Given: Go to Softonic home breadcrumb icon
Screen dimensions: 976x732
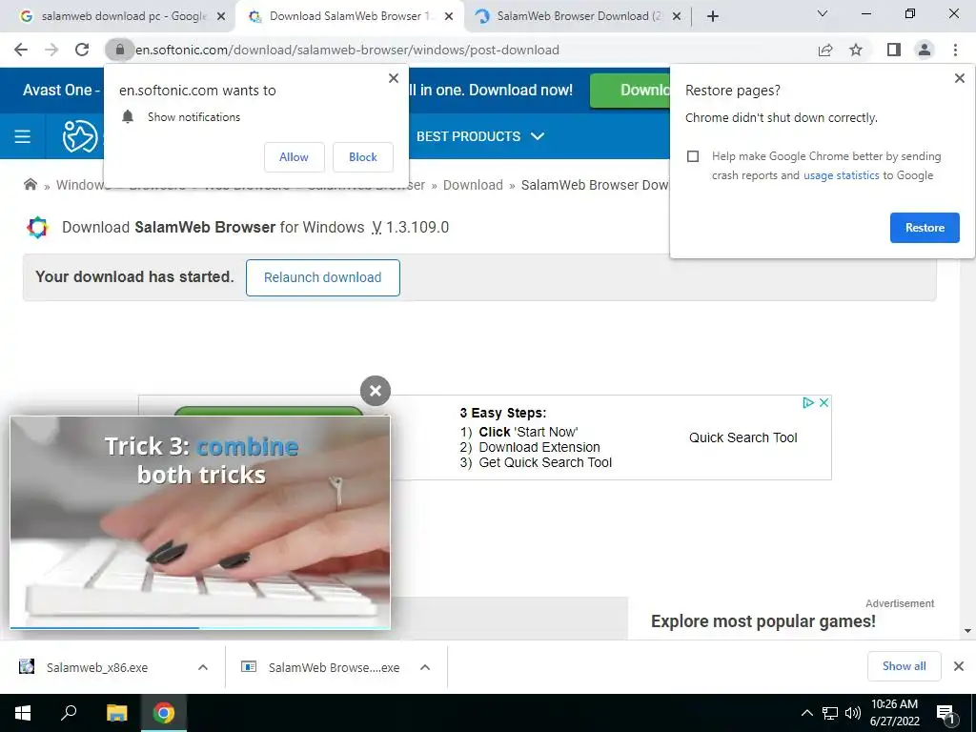Looking at the screenshot, I should click(30, 184).
